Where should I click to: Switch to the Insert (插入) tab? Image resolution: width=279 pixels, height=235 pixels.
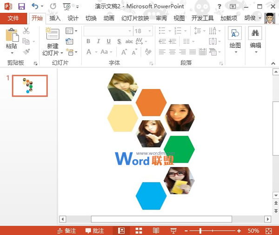coord(55,18)
